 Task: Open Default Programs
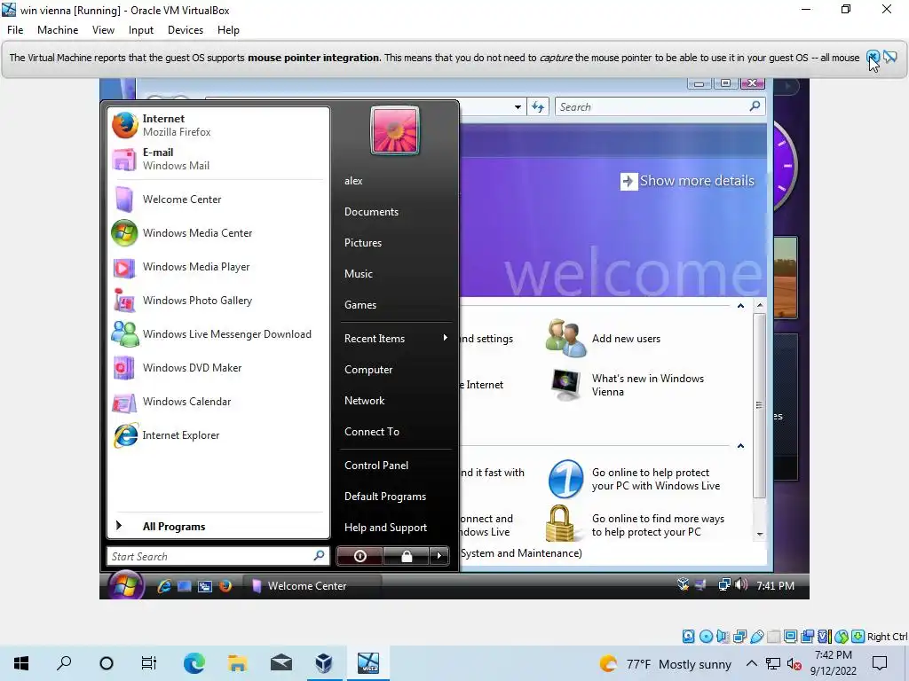click(x=395, y=497)
